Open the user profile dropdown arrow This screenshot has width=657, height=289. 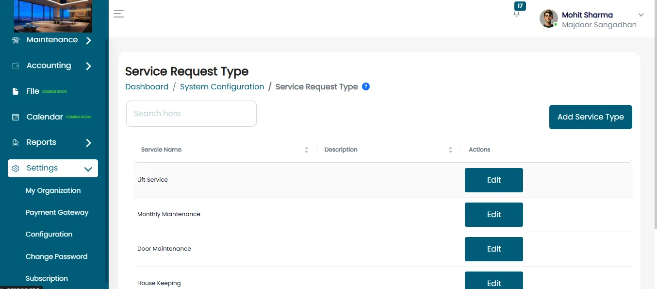pos(641,15)
